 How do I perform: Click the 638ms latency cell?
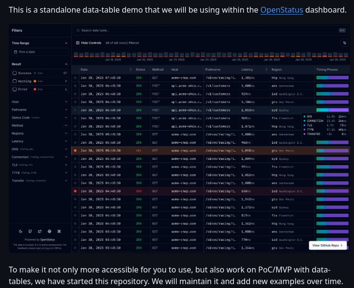[246, 191]
